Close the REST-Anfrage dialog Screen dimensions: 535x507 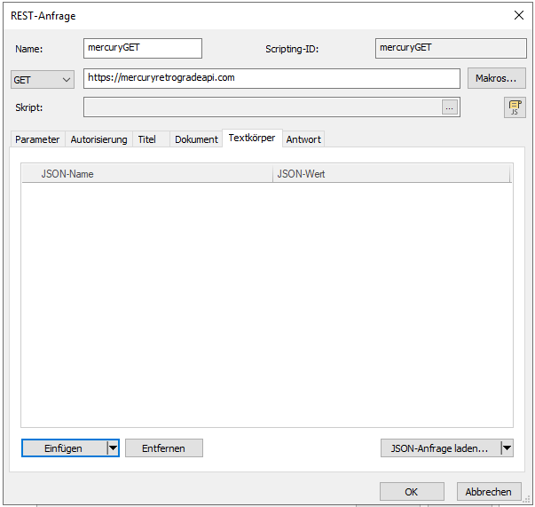pos(518,15)
